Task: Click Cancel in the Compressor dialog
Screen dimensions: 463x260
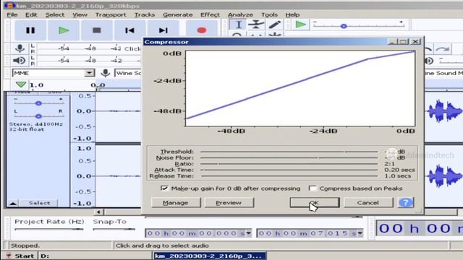Action: point(368,202)
